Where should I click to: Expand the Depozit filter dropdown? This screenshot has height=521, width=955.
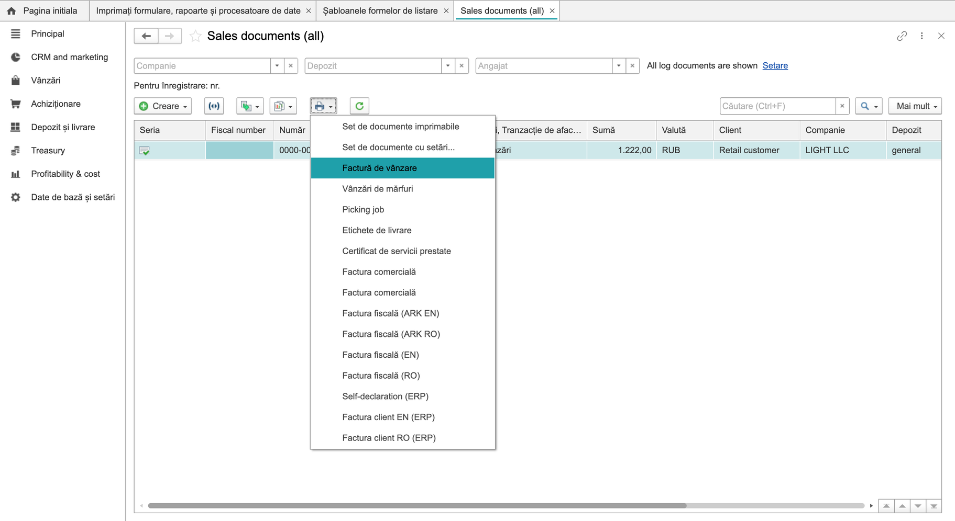pos(448,66)
